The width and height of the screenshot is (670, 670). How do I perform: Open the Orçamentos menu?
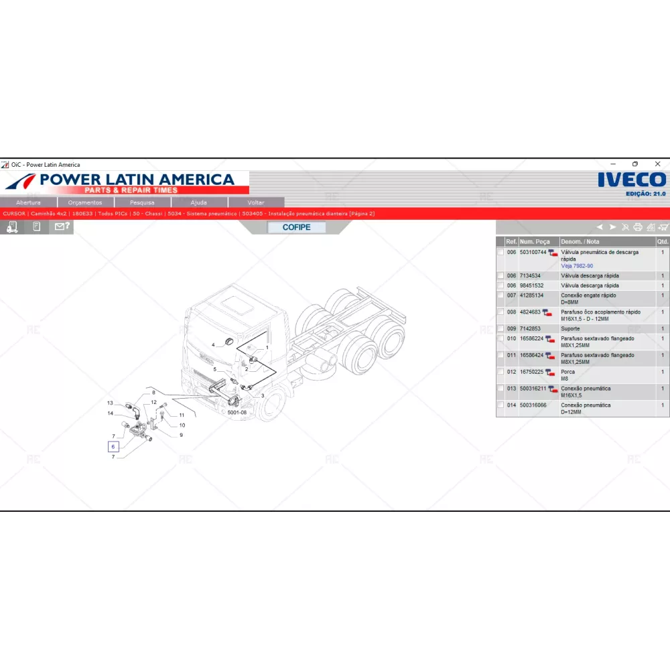click(x=85, y=202)
